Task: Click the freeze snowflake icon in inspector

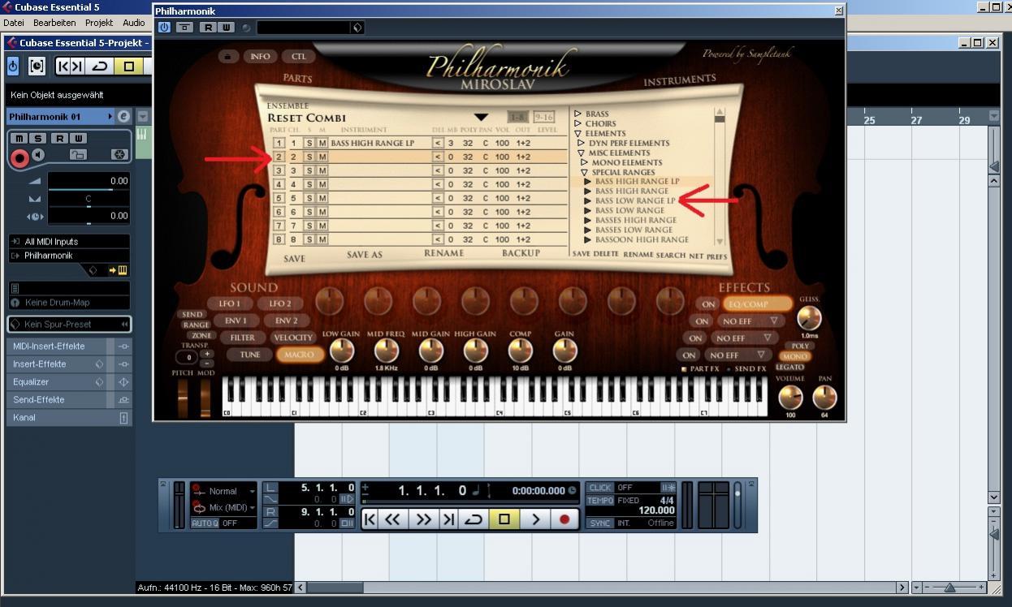Action: (x=118, y=154)
